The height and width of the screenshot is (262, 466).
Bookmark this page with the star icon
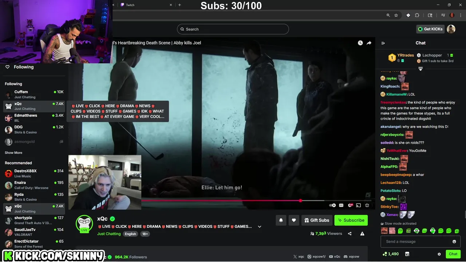tap(396, 15)
